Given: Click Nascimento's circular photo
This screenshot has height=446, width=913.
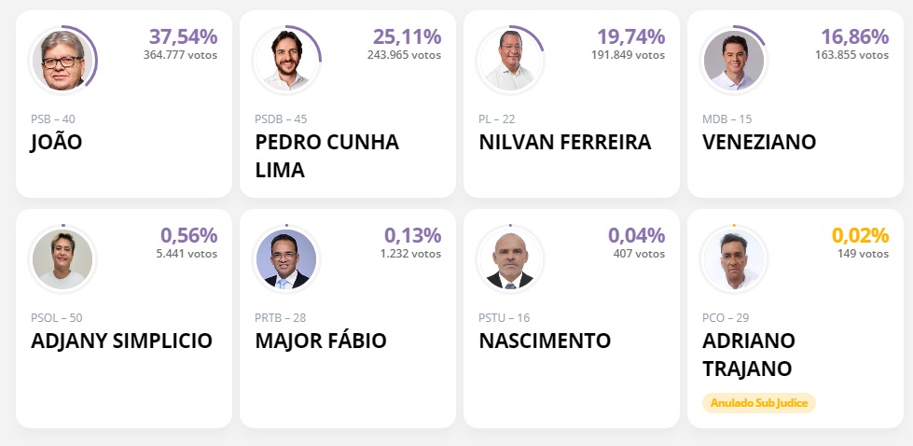Looking at the screenshot, I should pos(509,259).
